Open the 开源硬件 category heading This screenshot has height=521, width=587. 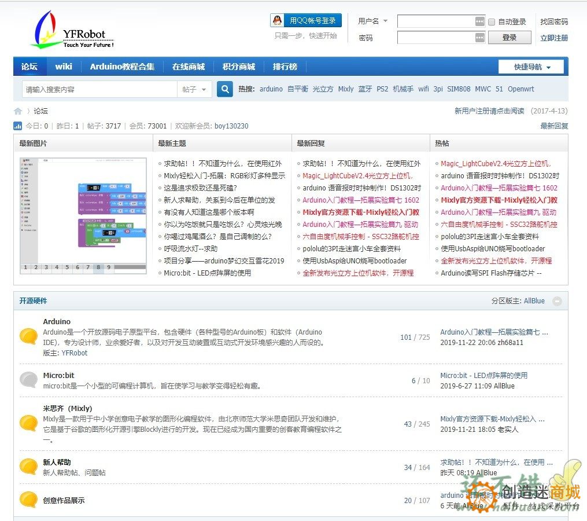point(33,300)
